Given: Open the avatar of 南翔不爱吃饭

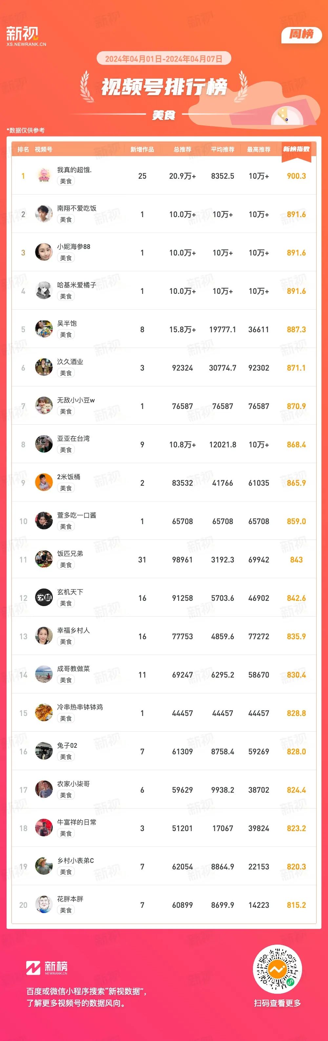Looking at the screenshot, I should click(x=44, y=214).
